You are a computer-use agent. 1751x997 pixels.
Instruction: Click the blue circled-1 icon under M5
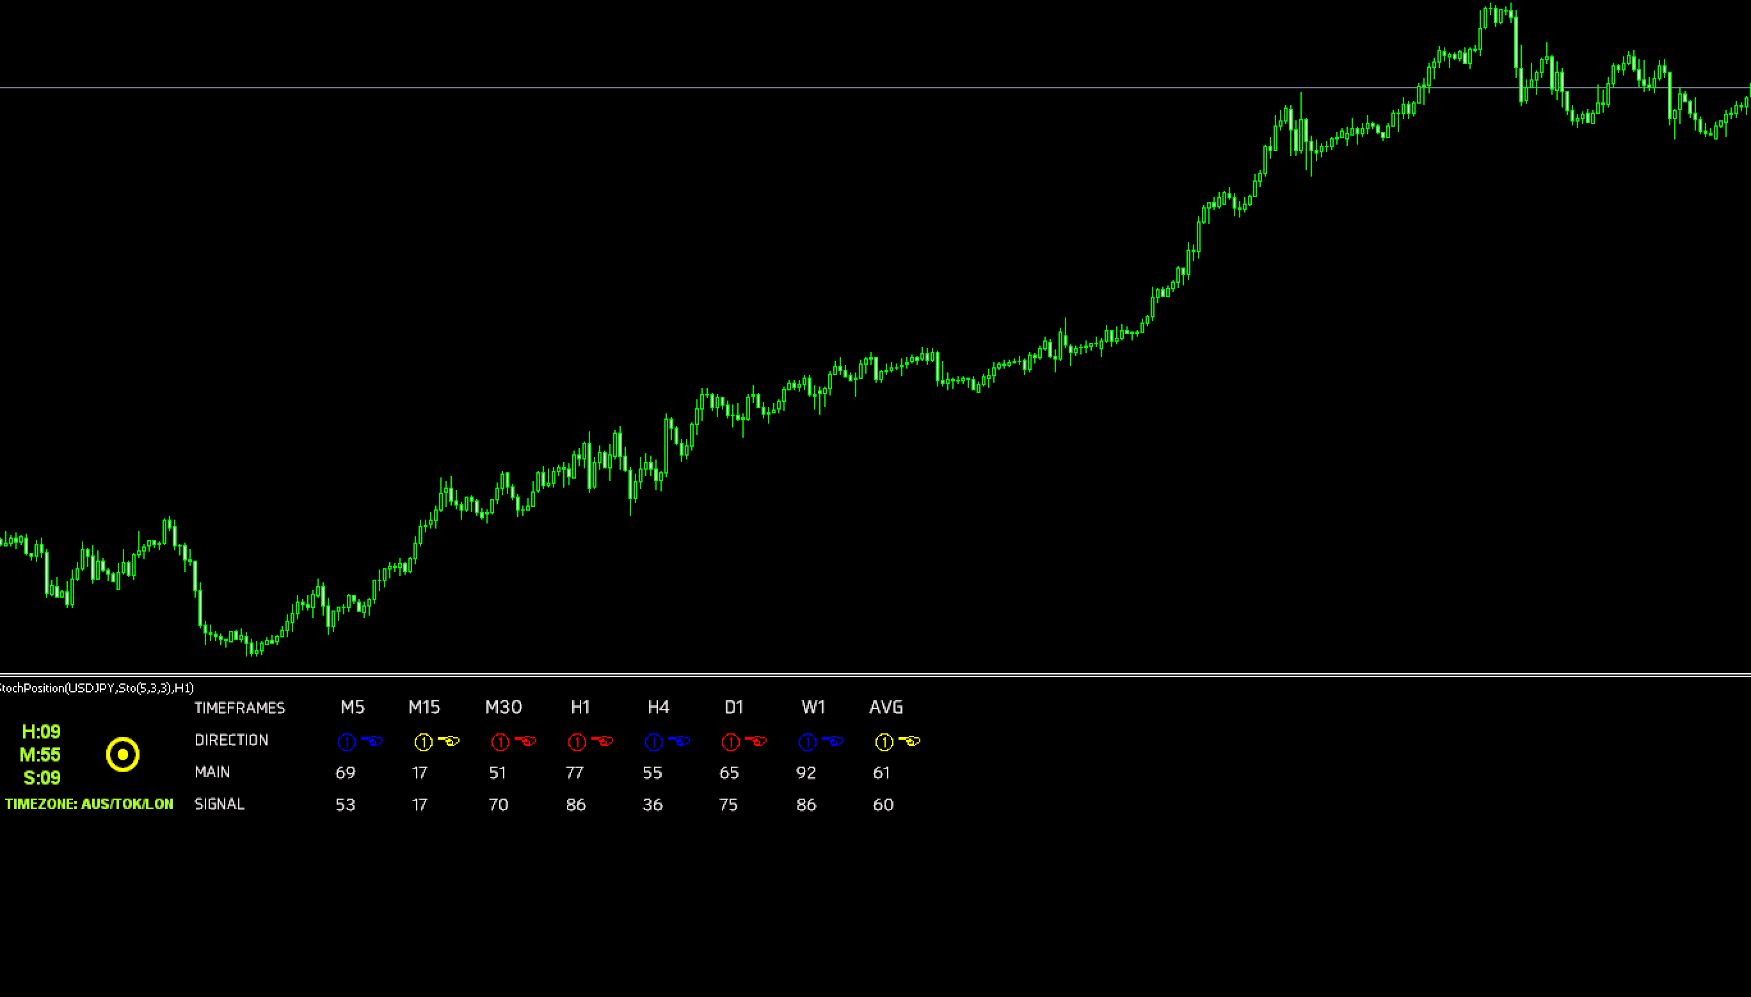click(347, 742)
